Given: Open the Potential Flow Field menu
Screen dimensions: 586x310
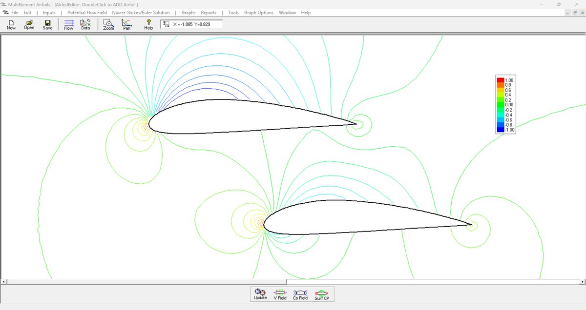Looking at the screenshot, I should coord(87,12).
